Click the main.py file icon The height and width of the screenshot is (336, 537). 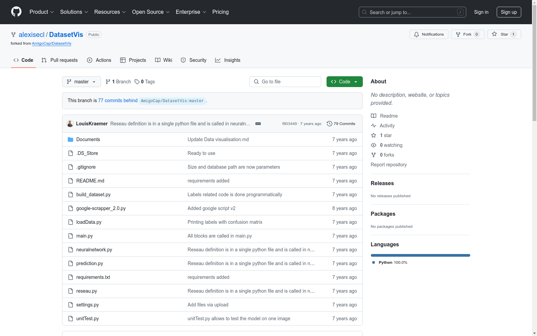pos(70,236)
